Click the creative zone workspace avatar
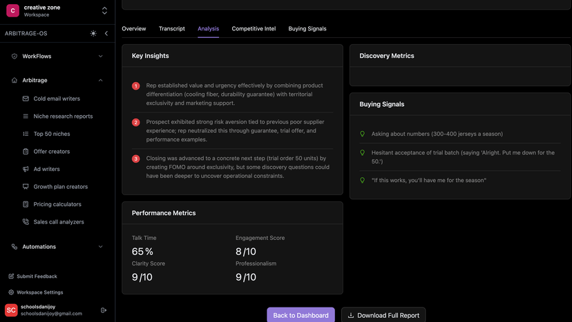The width and height of the screenshot is (572, 322). click(x=12, y=10)
